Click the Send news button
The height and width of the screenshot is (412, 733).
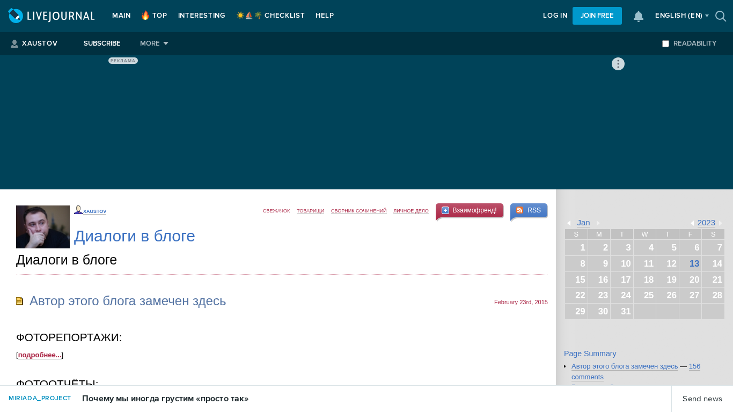pos(702,399)
